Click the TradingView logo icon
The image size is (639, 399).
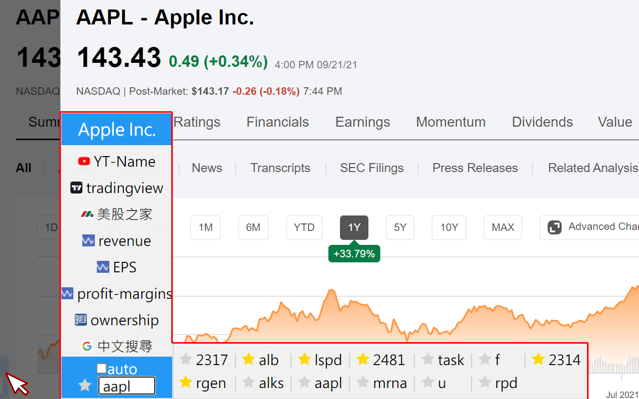point(76,188)
